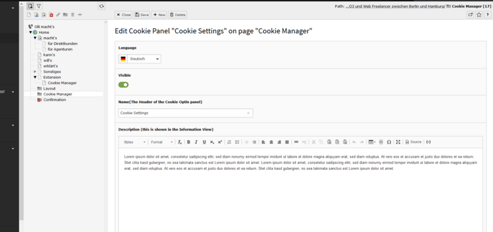Open the Language dropdown showing Deutsch
This screenshot has height=232, width=493.
pos(139,59)
